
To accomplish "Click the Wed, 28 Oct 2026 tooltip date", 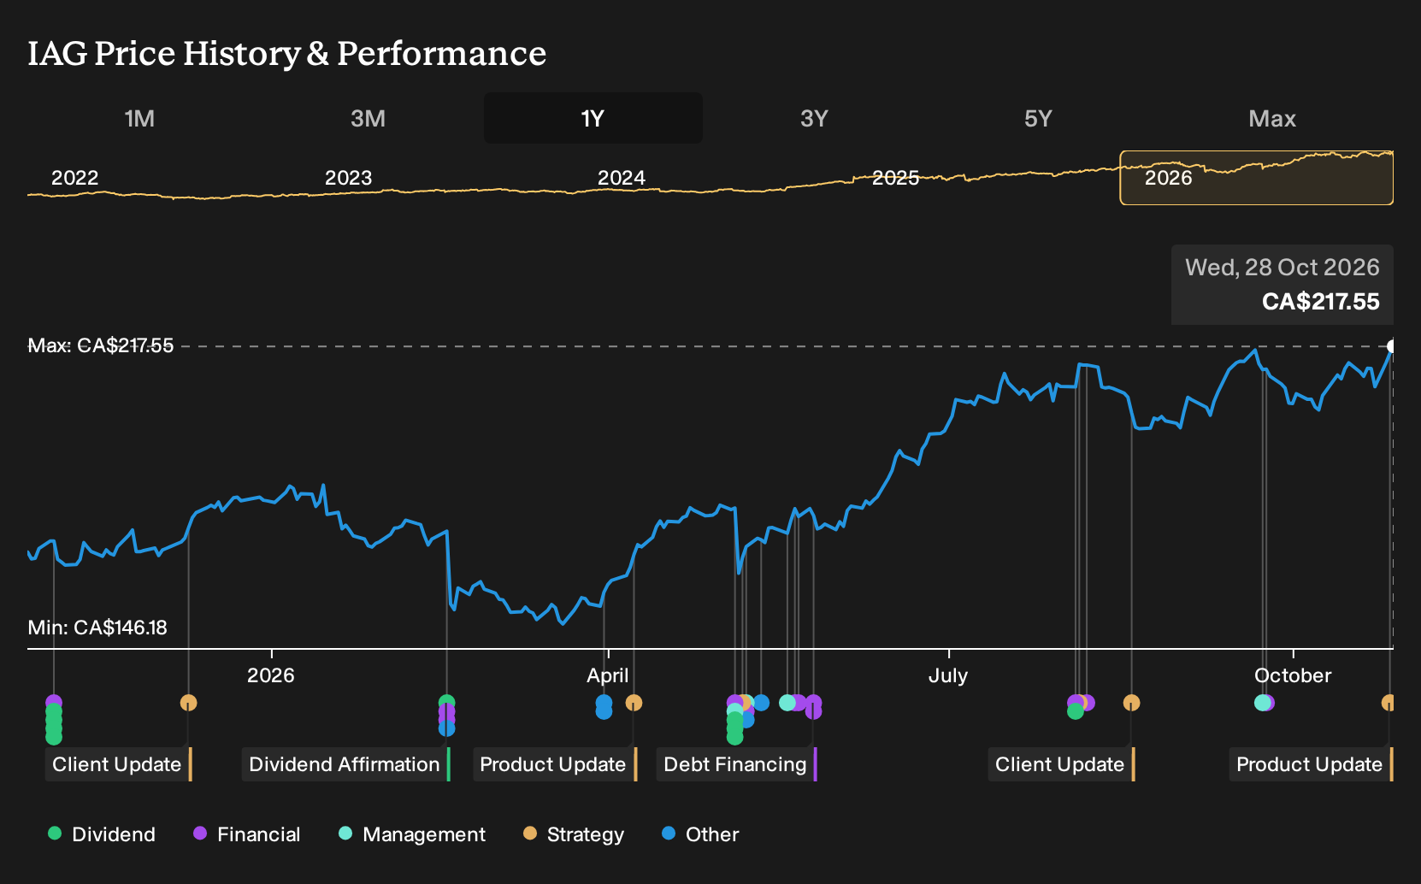I will (1282, 268).
